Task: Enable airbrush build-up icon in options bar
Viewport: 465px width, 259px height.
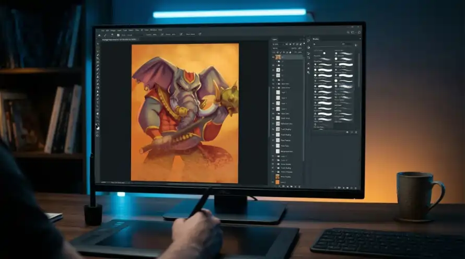Action: coord(181,34)
